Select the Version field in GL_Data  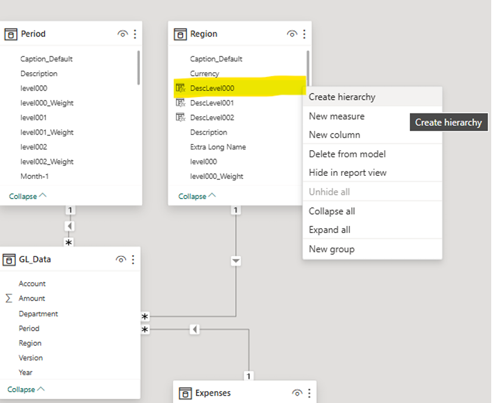point(30,358)
